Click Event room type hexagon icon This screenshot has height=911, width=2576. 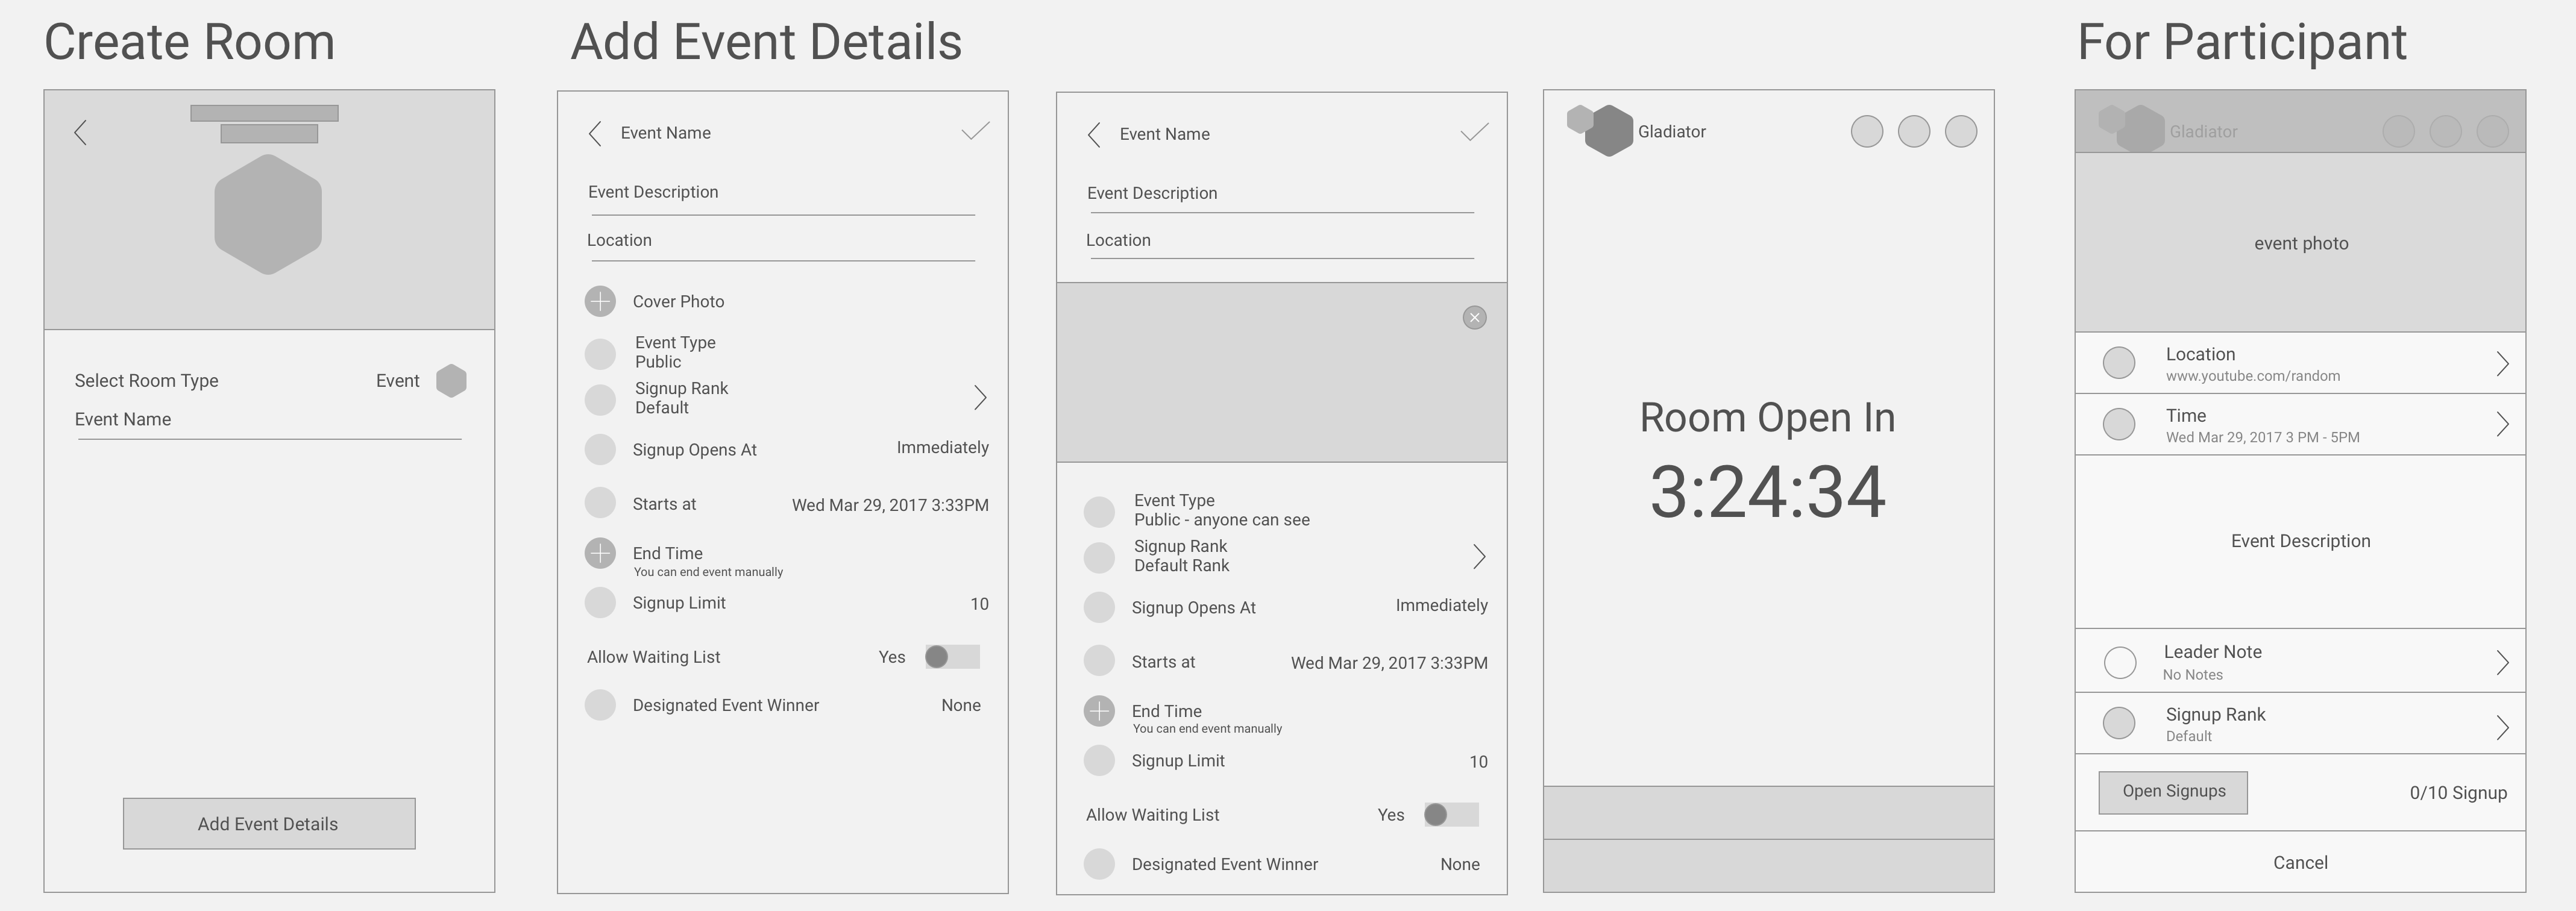tap(451, 381)
